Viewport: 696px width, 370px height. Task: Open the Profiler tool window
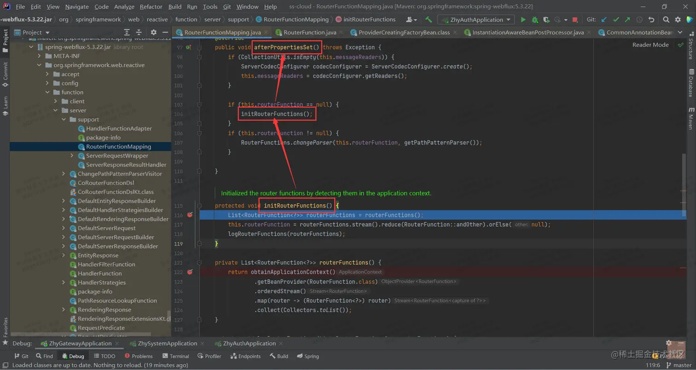tap(209, 356)
